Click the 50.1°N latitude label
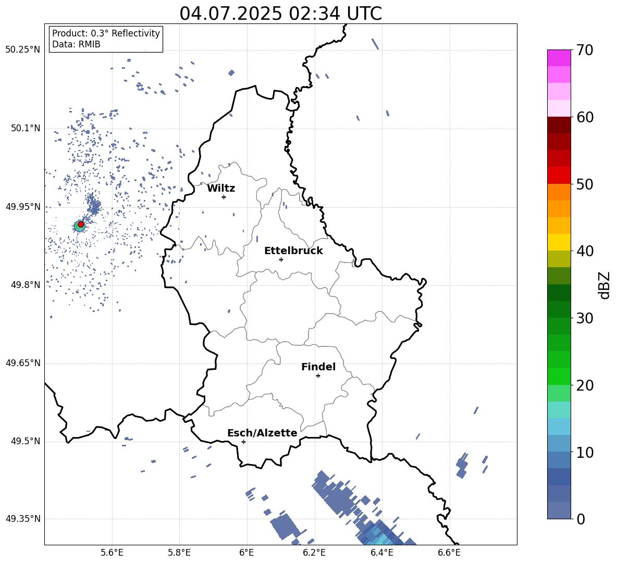Viewport: 617px width, 563px height. 25,129
